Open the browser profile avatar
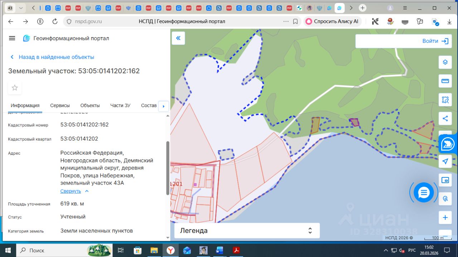The width and height of the screenshot is (458, 257). [x=390, y=8]
